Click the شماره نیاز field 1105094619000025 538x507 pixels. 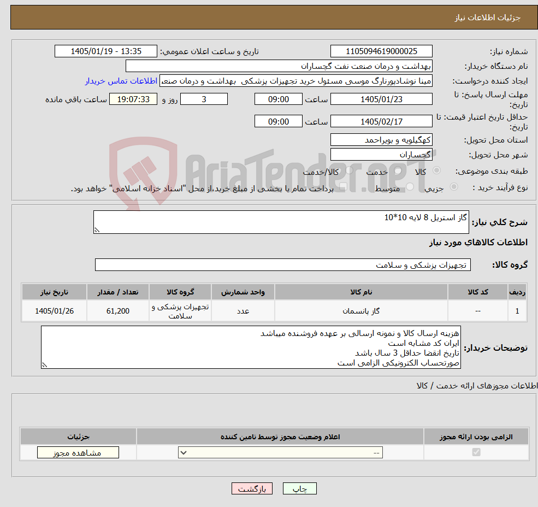pos(381,51)
